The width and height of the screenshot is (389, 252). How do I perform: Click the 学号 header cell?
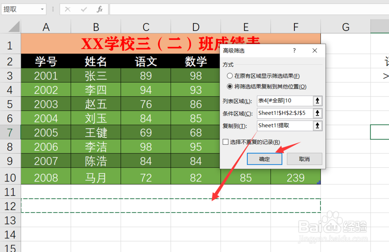[46, 61]
